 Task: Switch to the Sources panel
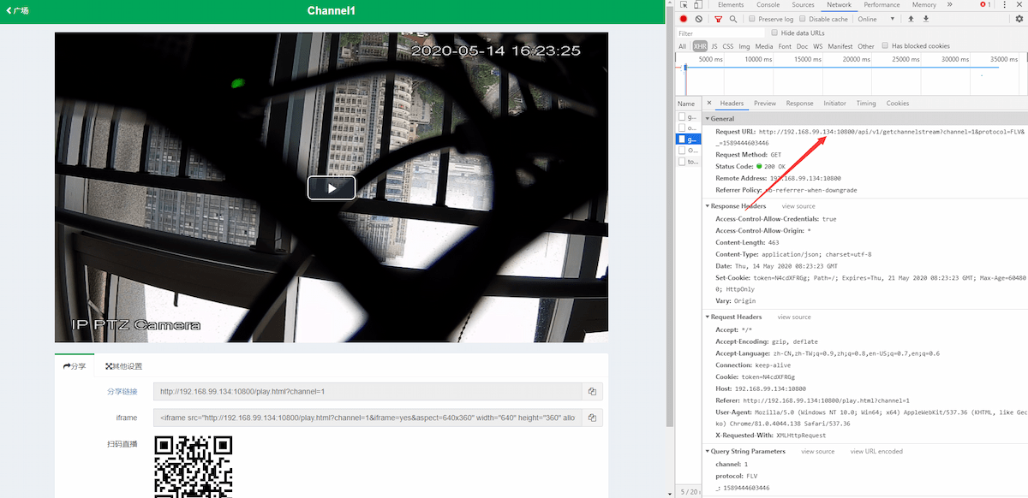click(x=803, y=5)
